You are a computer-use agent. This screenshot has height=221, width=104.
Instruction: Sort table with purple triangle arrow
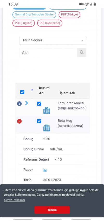pos(32,90)
